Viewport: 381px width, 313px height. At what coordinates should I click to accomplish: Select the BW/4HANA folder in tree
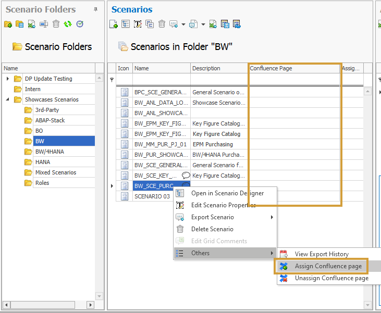(x=50, y=152)
